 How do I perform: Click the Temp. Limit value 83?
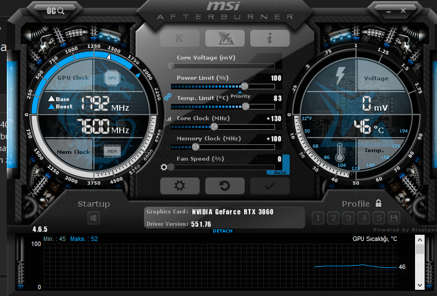tap(278, 98)
